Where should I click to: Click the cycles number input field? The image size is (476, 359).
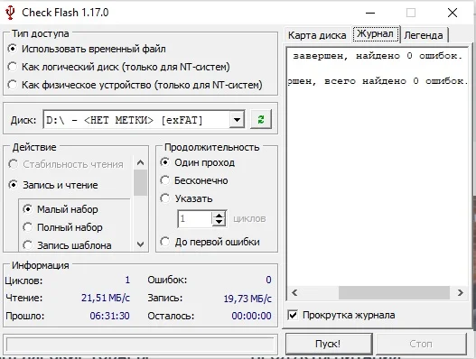pos(195,218)
